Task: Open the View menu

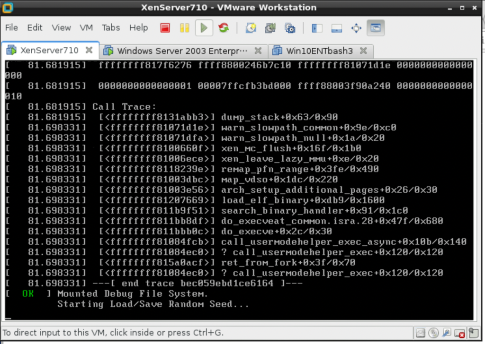Action: click(61, 28)
